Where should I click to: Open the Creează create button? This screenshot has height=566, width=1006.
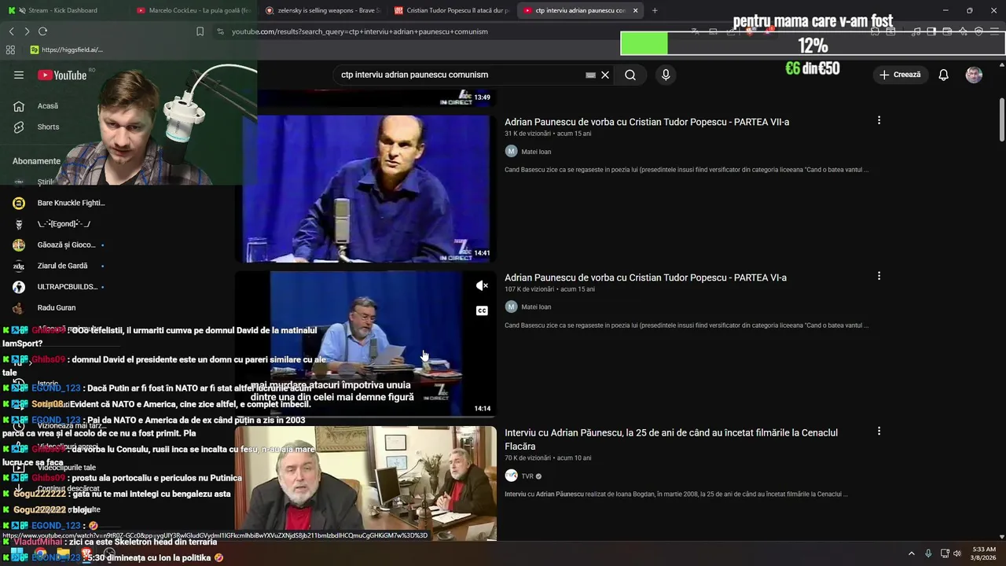pos(900,75)
